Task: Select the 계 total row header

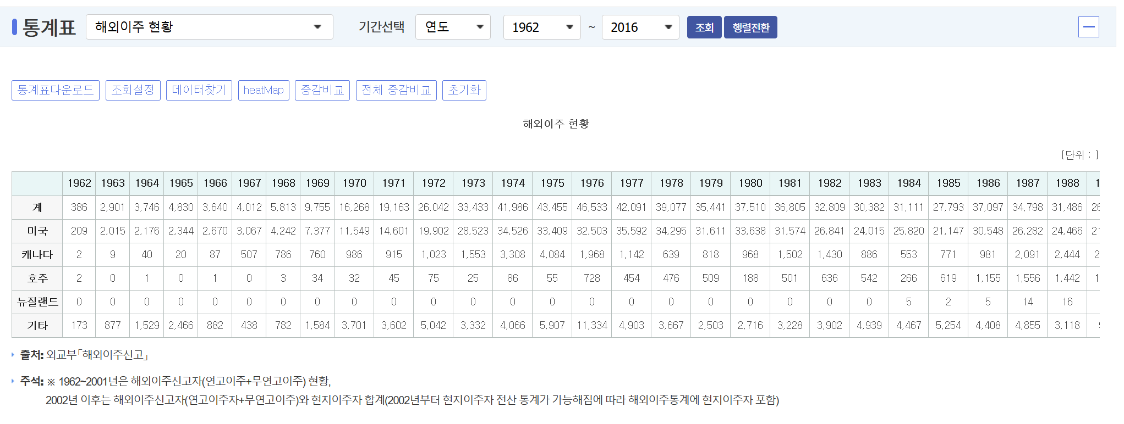Action: (x=37, y=208)
